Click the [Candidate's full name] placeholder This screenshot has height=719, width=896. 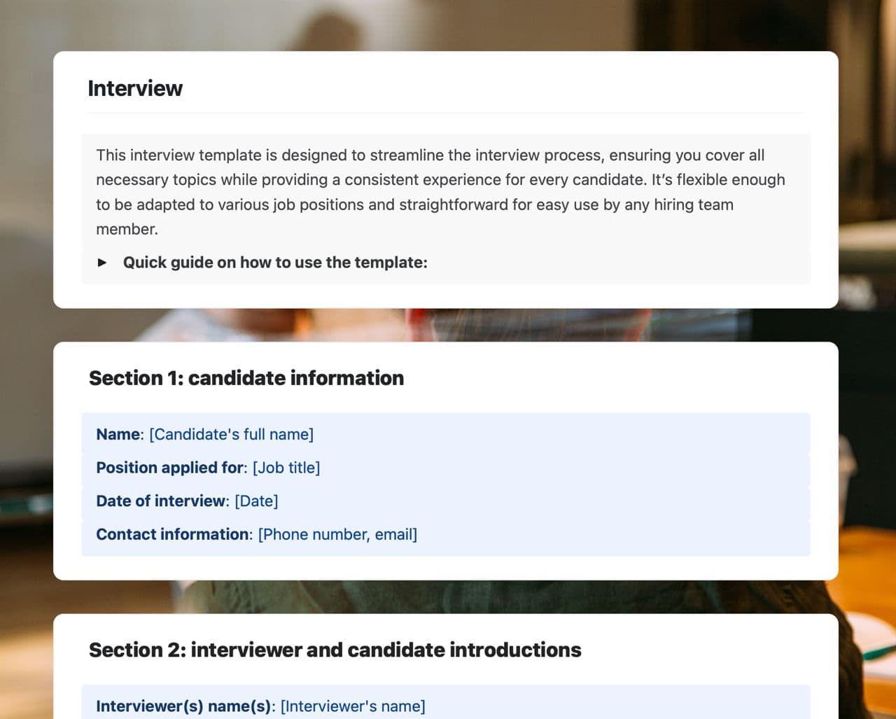coord(231,434)
